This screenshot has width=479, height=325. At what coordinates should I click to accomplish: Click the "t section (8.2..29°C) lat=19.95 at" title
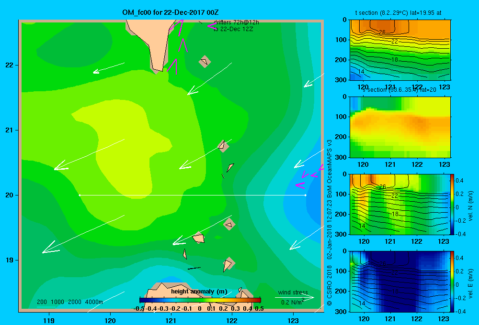coord(399,13)
